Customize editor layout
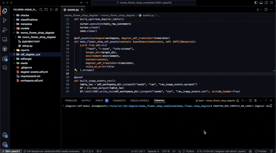Image resolution: width=276 pixels, height=153 pixels. (272, 3)
